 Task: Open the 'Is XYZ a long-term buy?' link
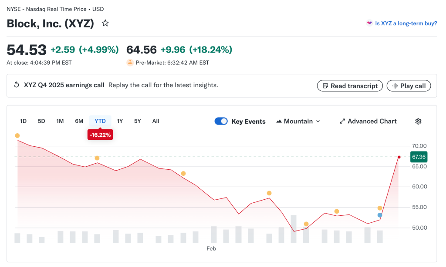[x=406, y=23]
